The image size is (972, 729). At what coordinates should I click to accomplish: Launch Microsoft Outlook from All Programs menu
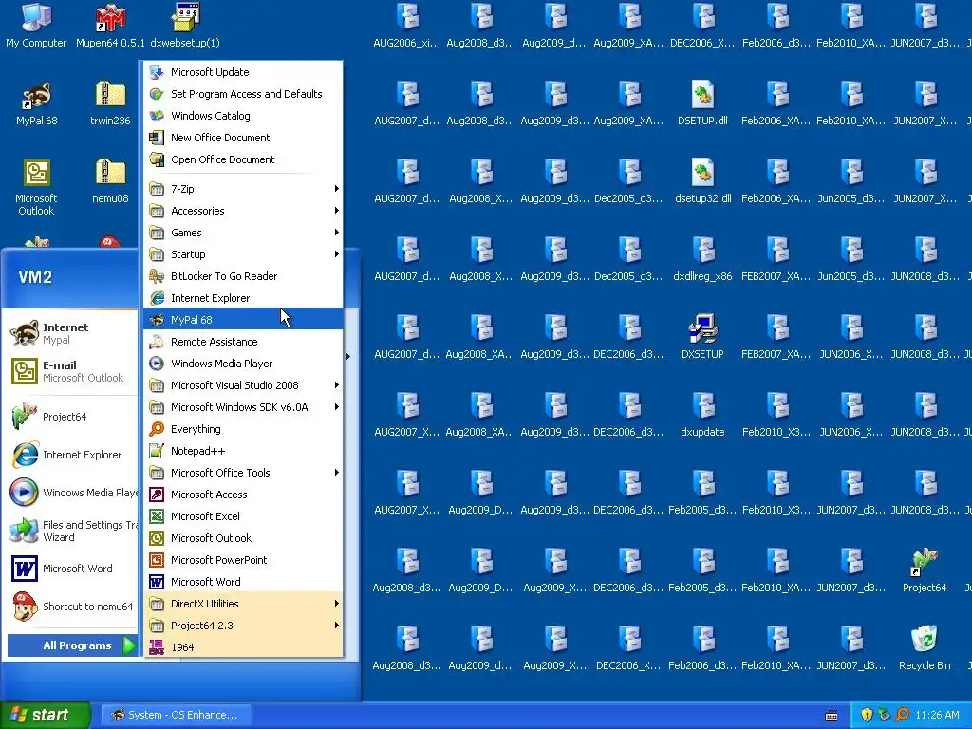coord(243,538)
